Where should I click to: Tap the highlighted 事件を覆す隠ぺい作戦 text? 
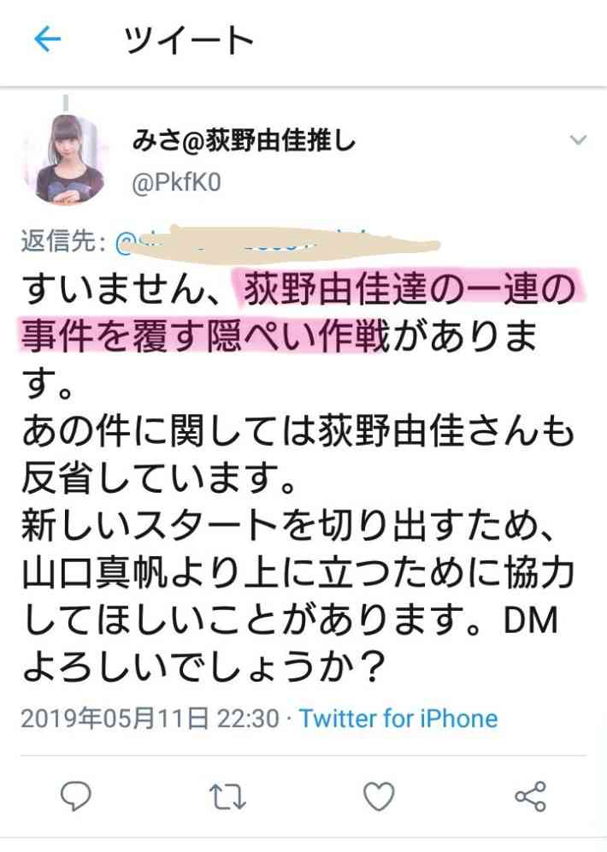click(x=205, y=336)
